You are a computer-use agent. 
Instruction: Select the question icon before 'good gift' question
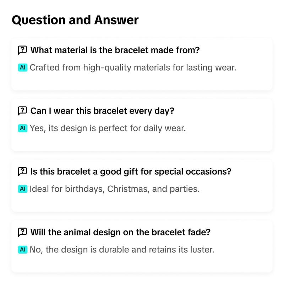(x=22, y=171)
